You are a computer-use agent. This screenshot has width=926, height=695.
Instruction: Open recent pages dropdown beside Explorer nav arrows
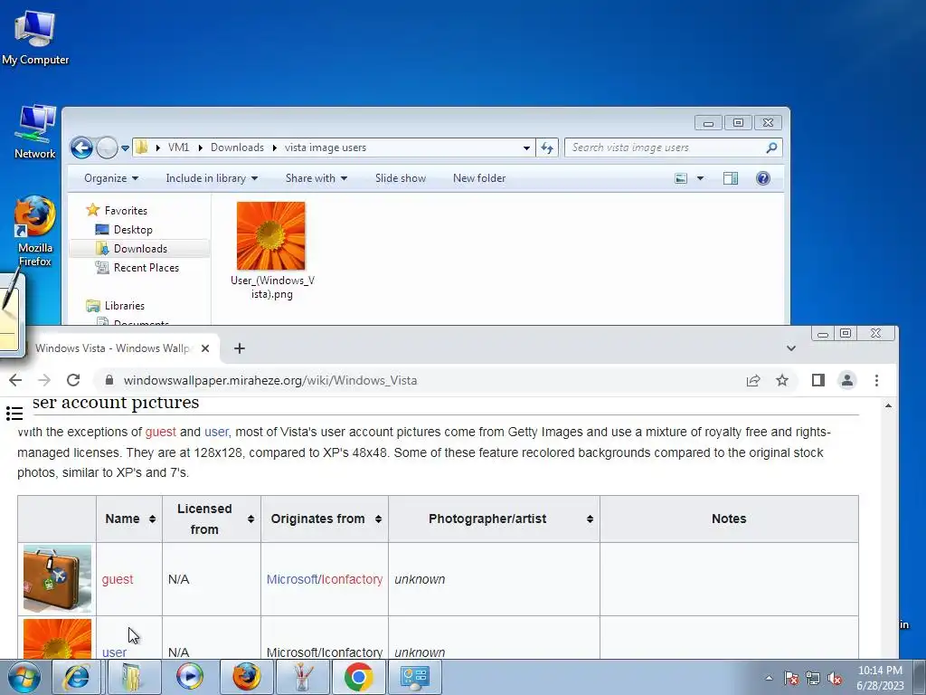pos(125,148)
